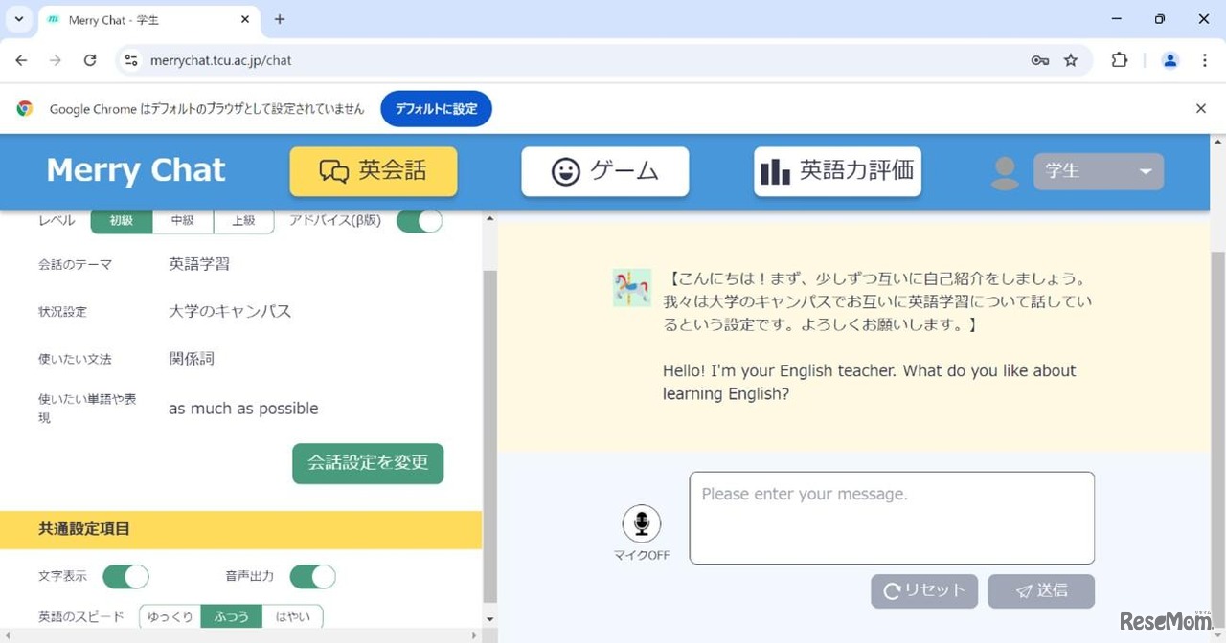Click the レベル label
Screen dimensions: 1226x643
[57, 220]
